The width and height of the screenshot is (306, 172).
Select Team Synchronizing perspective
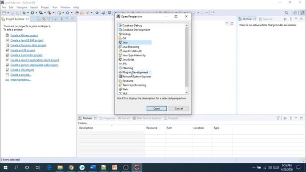tap(132, 85)
